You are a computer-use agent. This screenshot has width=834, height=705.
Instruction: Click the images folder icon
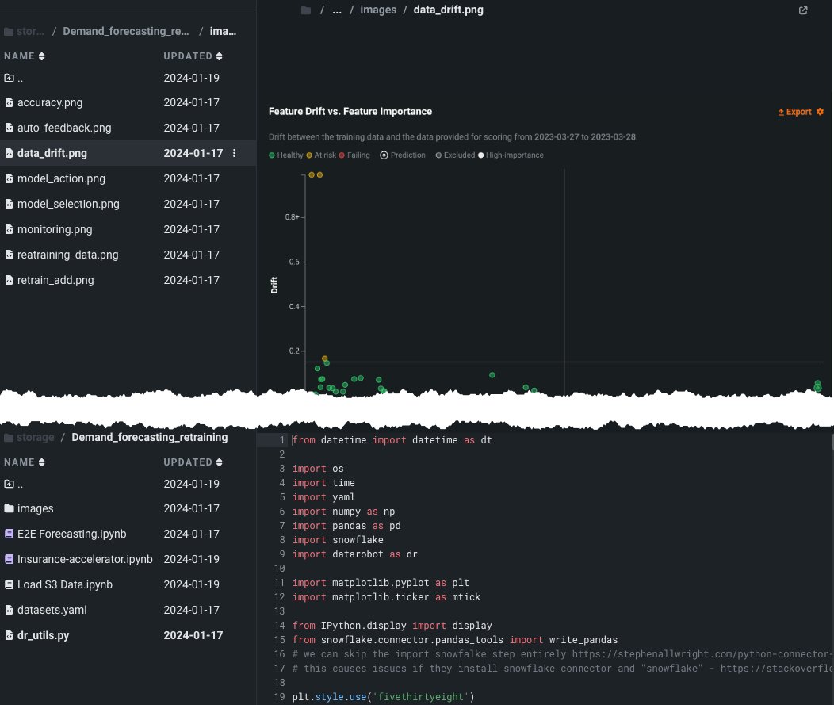[9, 508]
